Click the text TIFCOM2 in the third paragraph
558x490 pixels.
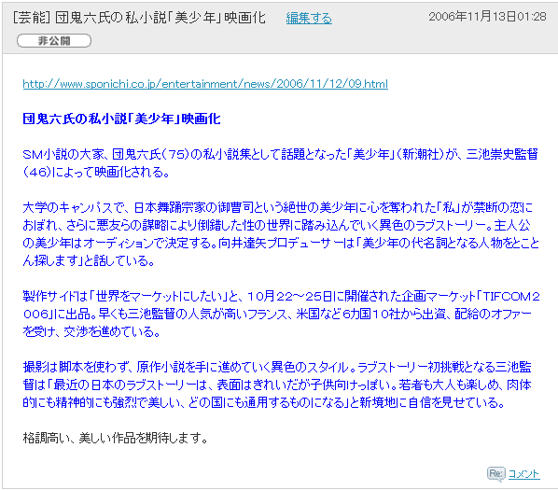pos(511,297)
